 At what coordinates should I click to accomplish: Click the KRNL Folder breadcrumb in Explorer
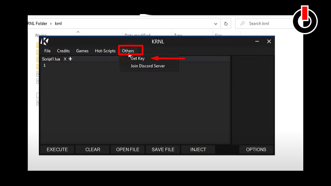pos(37,24)
